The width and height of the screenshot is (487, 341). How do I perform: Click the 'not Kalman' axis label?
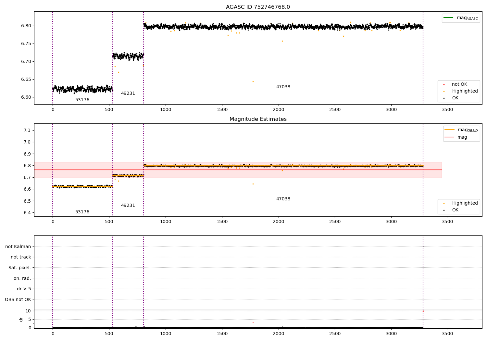click(x=18, y=247)
